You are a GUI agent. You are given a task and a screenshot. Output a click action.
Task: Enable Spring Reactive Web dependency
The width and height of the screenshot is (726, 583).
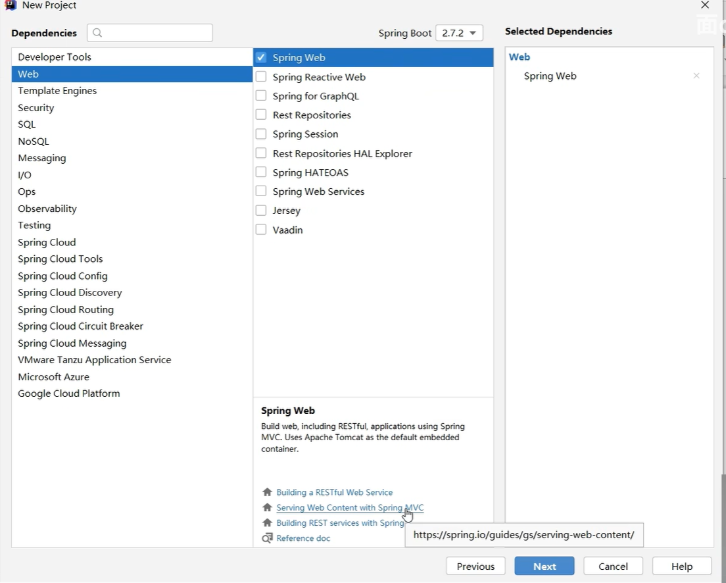(261, 76)
